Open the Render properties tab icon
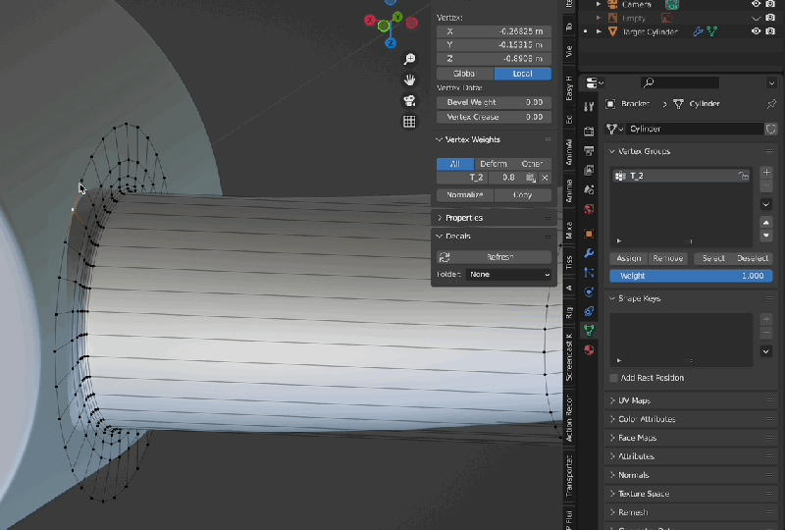Screen dimensions: 785x530 tap(589, 132)
